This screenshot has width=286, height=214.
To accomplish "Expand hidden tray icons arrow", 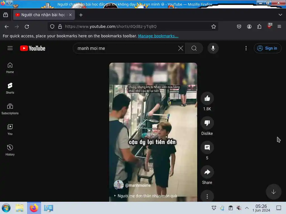I will coord(247,208).
